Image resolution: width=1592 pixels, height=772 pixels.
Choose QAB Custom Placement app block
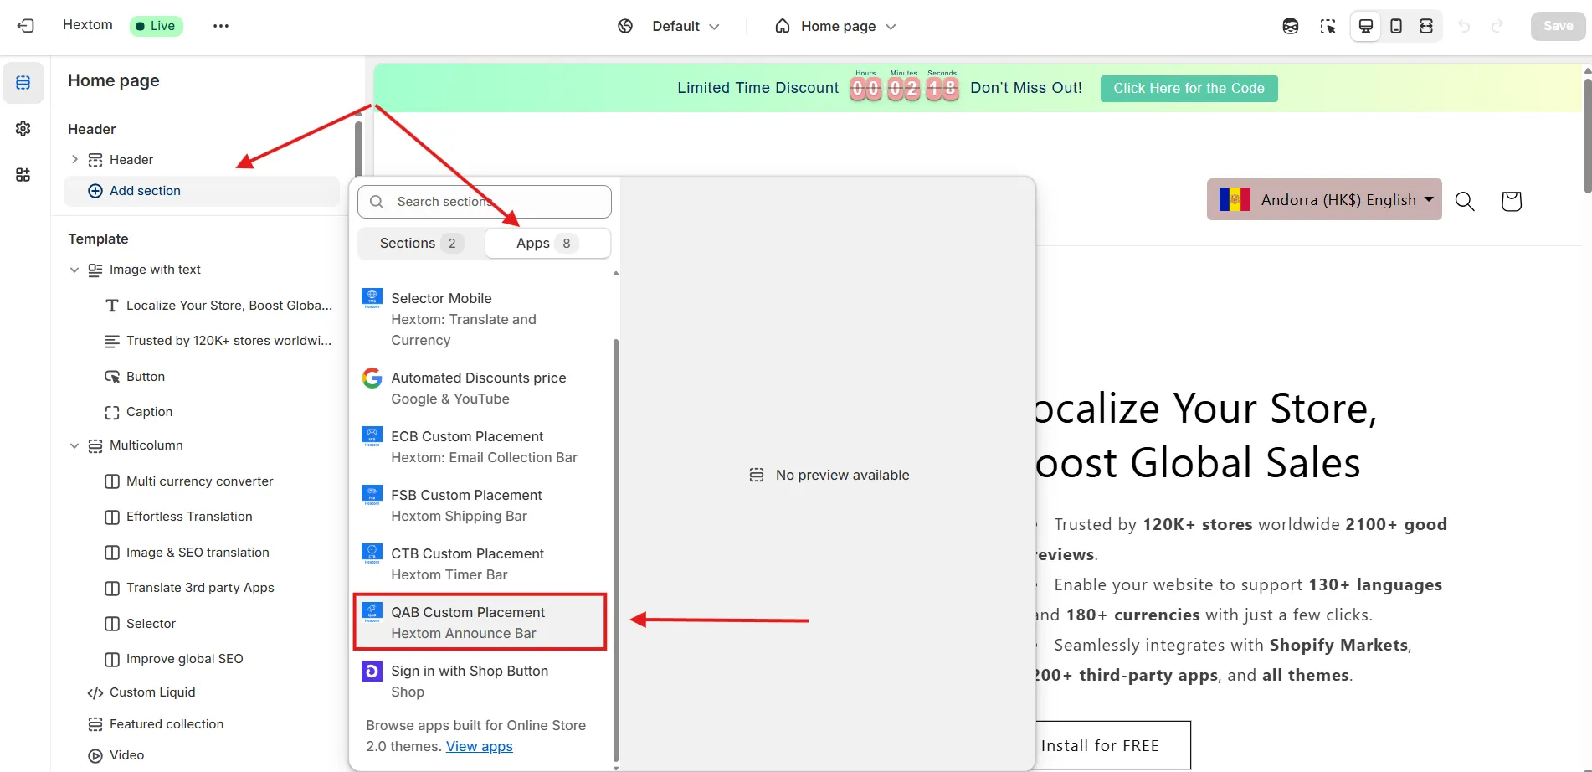480,623
